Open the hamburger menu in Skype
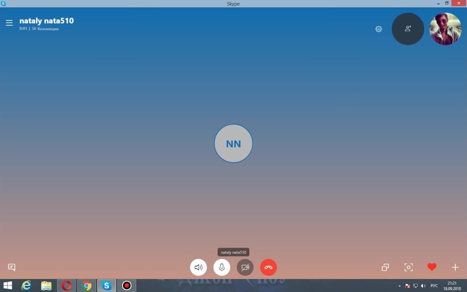Image resolution: width=467 pixels, height=292 pixels. 9,23
